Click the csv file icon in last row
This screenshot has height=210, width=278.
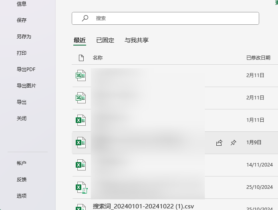point(81,207)
